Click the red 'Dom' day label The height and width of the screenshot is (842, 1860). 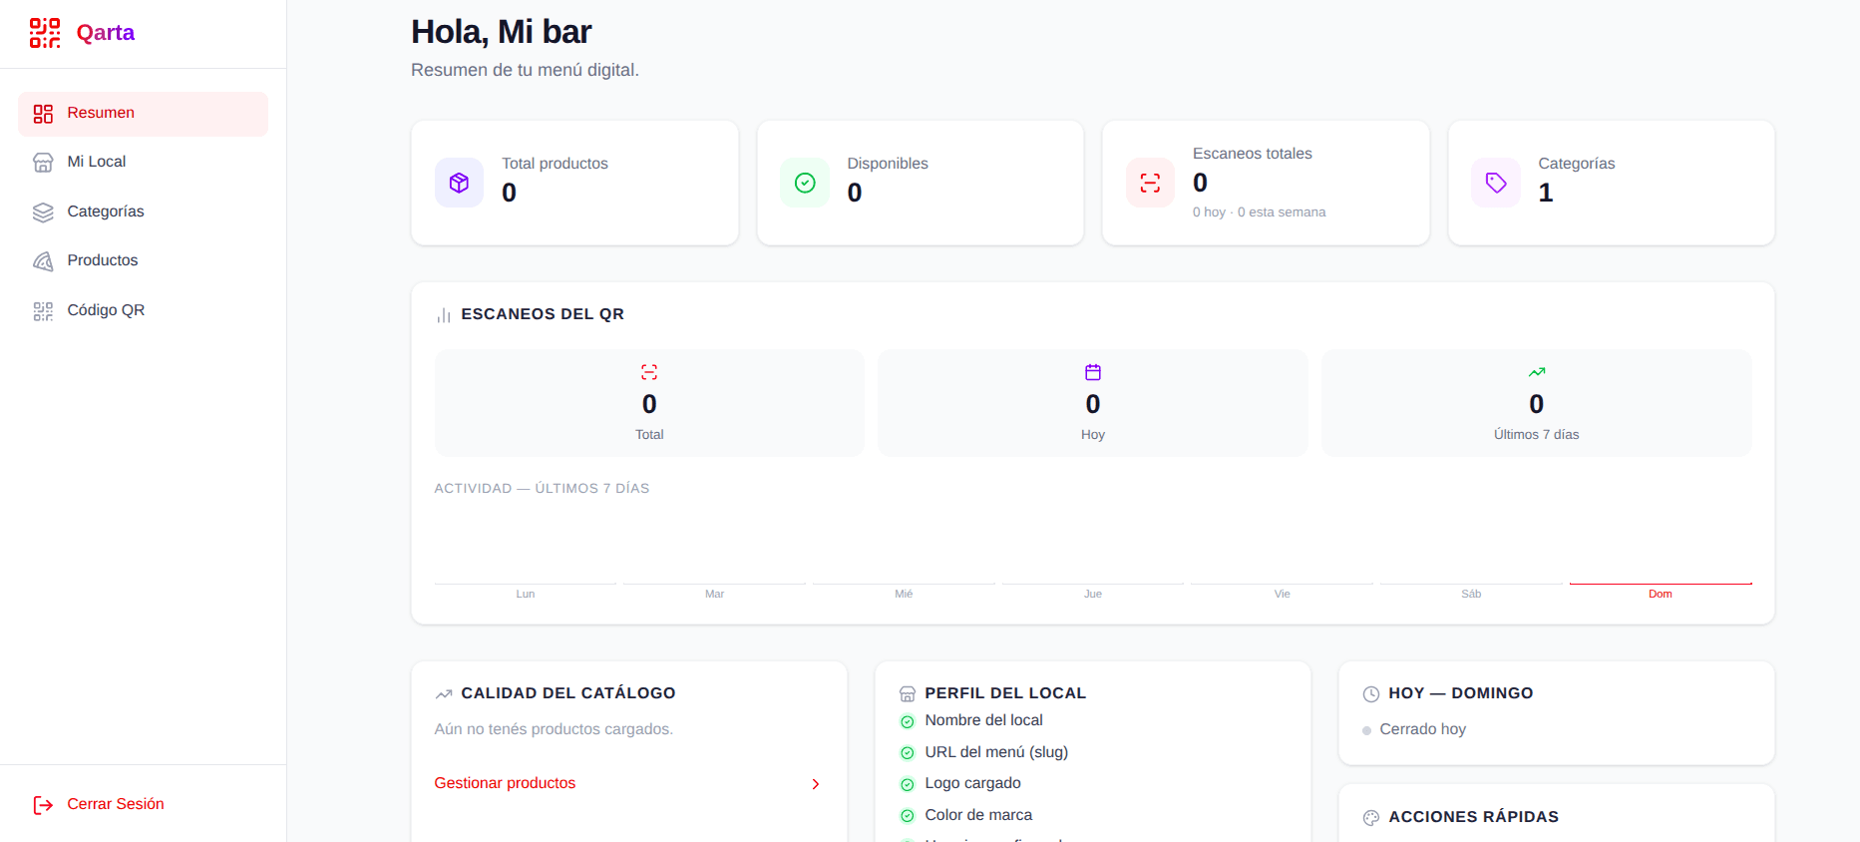pos(1661,595)
